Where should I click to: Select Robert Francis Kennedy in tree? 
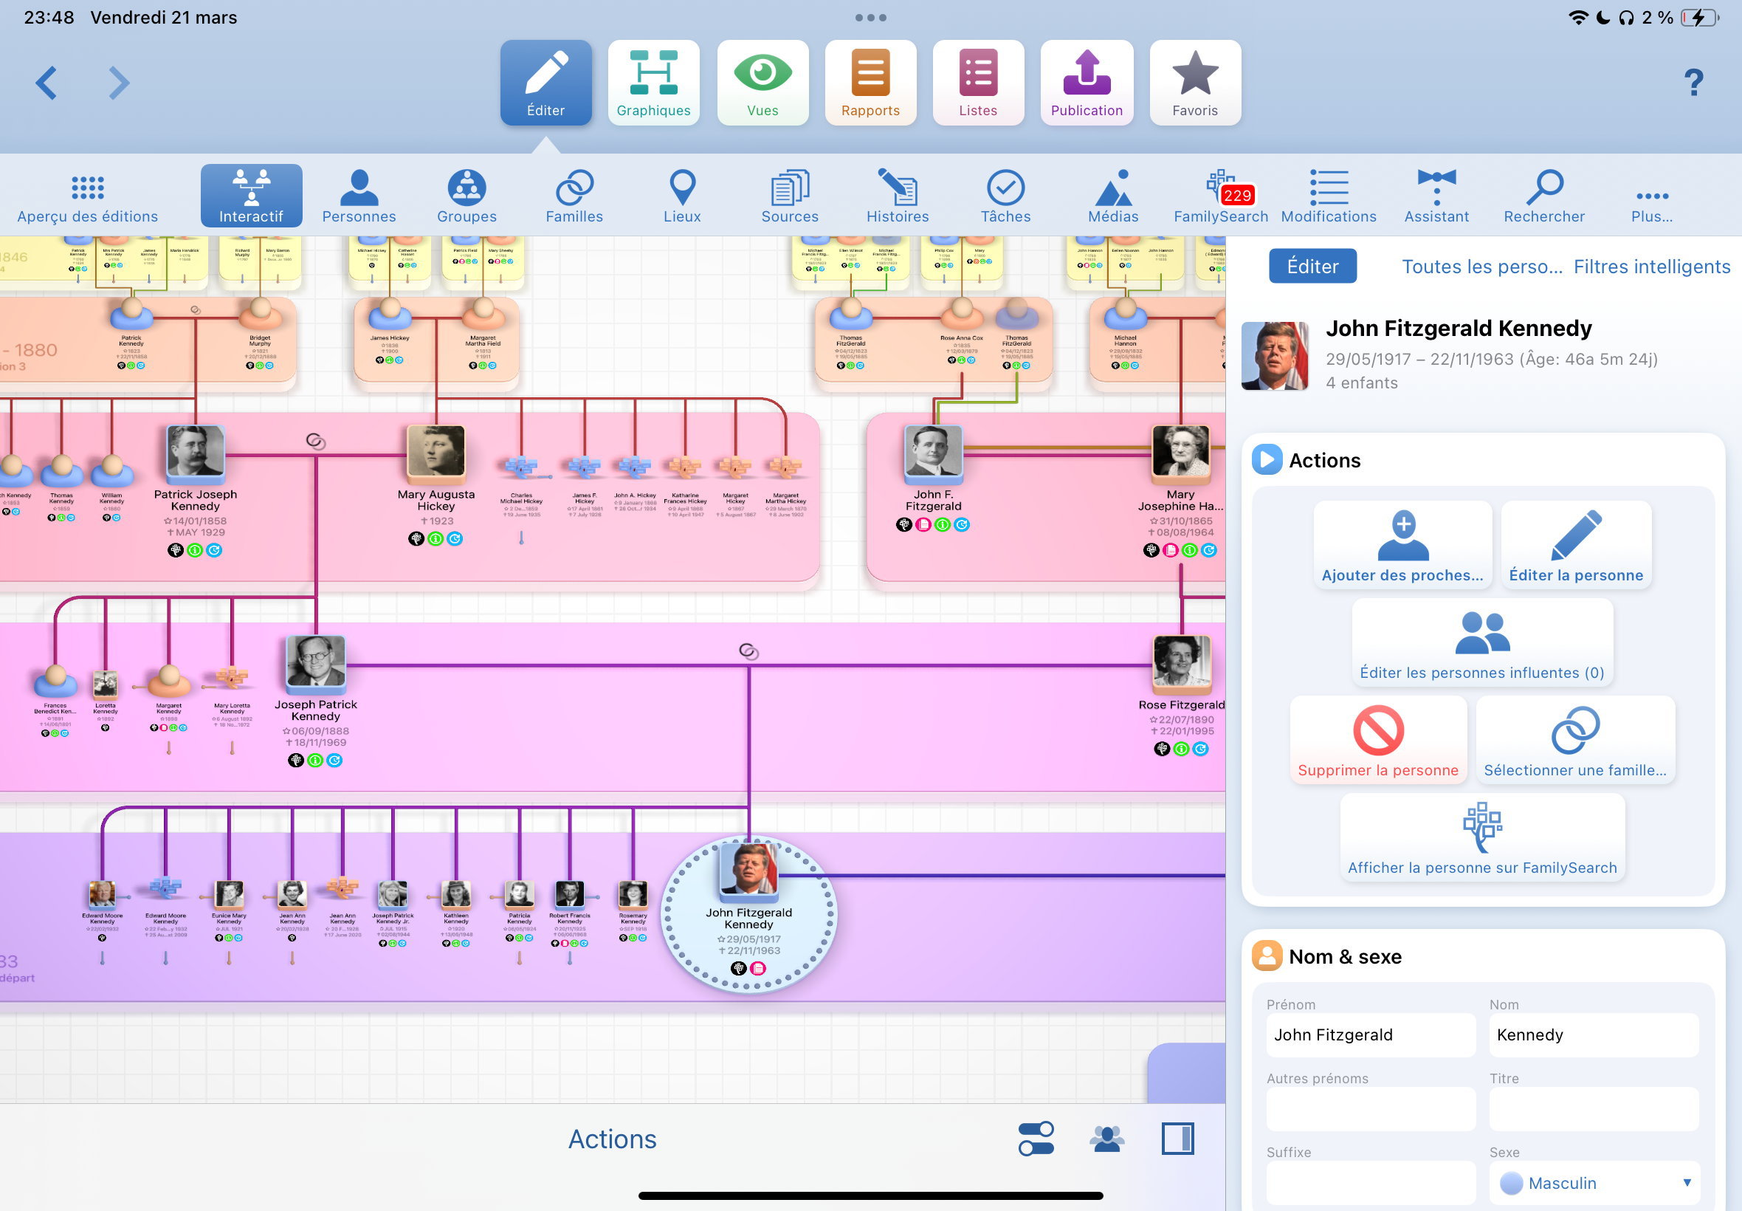[x=570, y=895]
